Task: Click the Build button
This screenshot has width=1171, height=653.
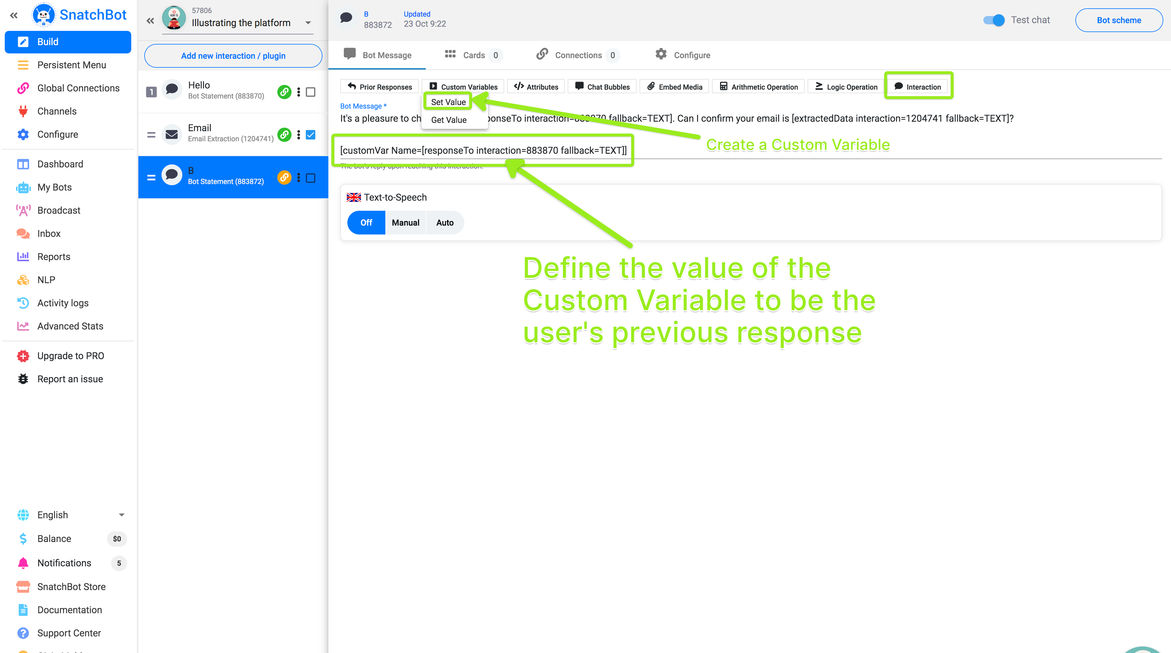Action: [68, 42]
